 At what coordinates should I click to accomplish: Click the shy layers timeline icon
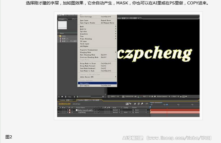[x=135, y=104]
